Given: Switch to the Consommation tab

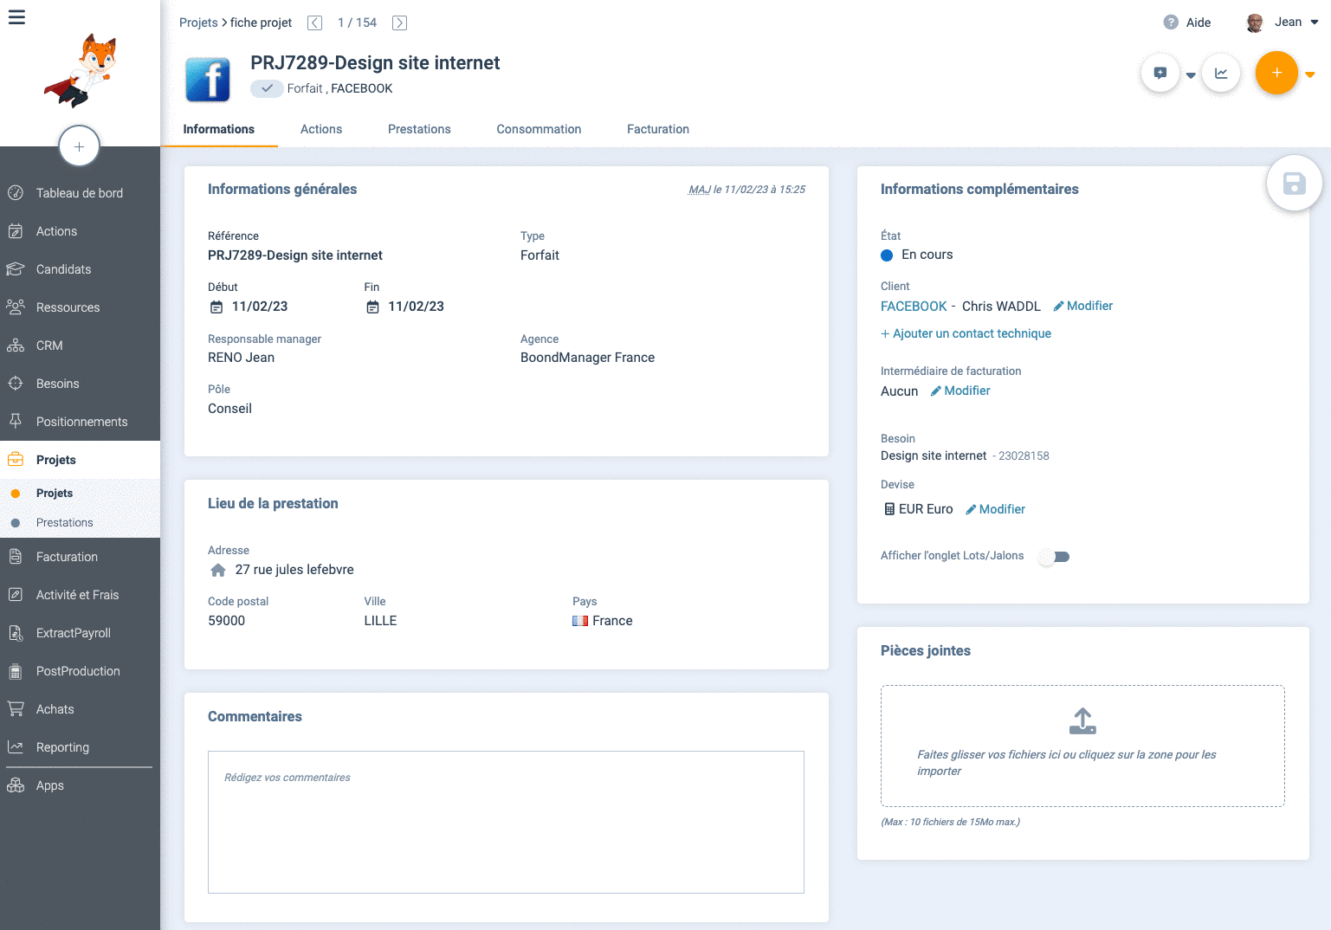Looking at the screenshot, I should tap(539, 129).
